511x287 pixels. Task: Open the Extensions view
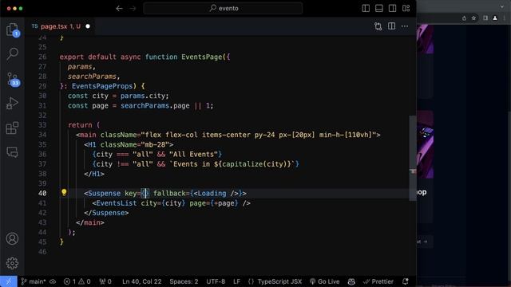pyautogui.click(x=13, y=128)
